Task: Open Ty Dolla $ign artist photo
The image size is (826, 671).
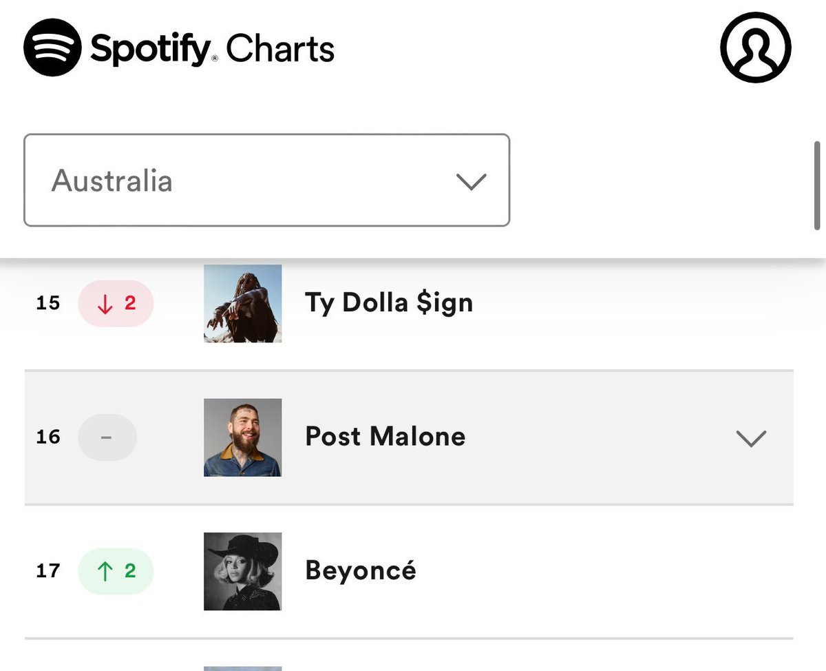Action: (243, 303)
